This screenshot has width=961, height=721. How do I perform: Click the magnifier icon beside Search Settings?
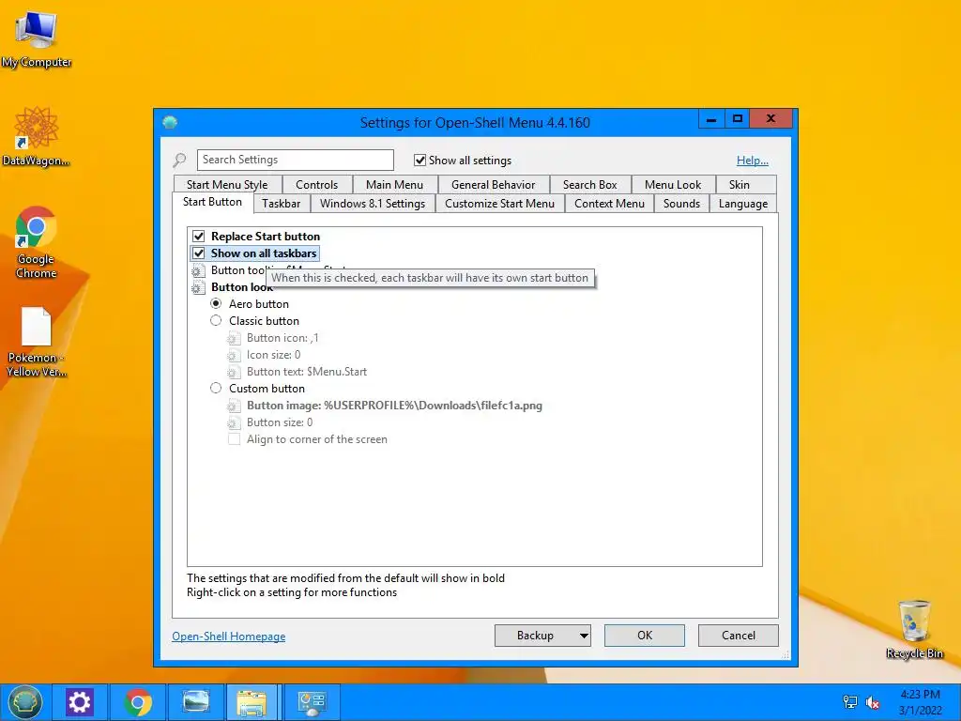pyautogui.click(x=179, y=161)
